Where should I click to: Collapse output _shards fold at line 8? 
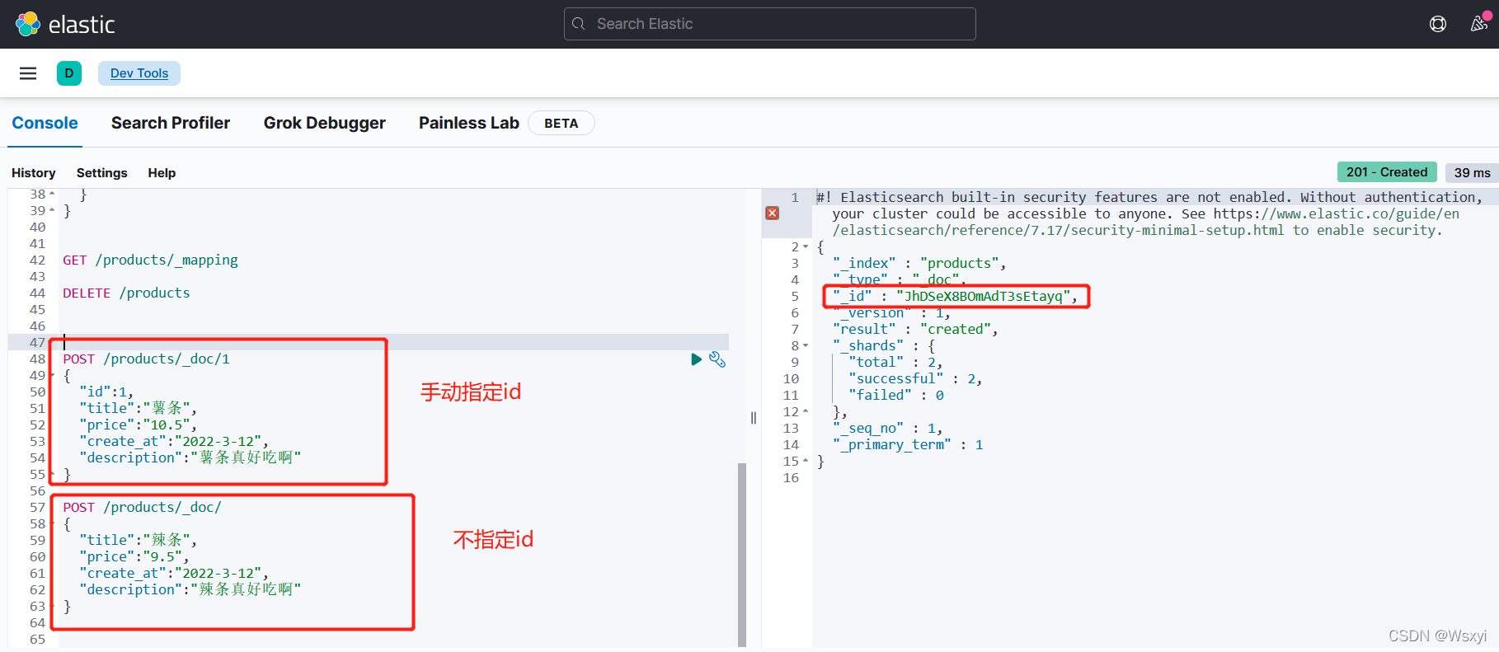[x=806, y=346]
